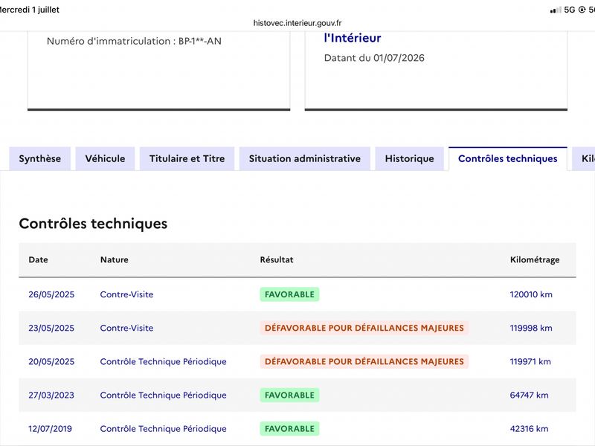Click the 119971 km value
Image resolution: width=595 pixels, height=446 pixels.
(530, 361)
